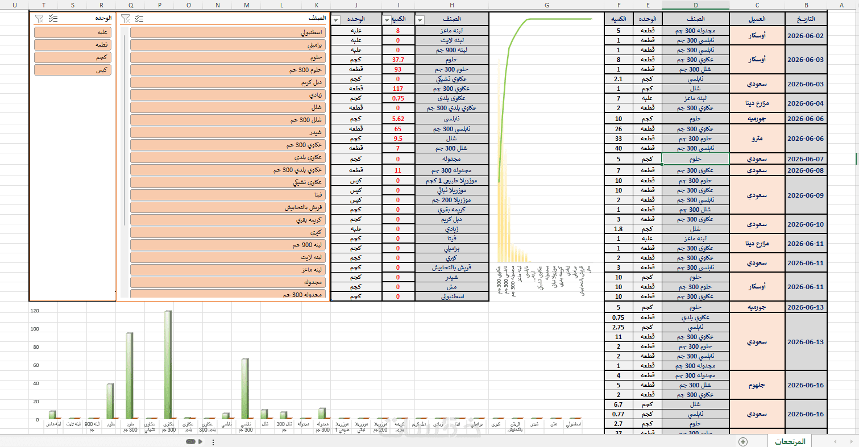
Task: Click customer cell جلهوم
Action: (x=758, y=385)
